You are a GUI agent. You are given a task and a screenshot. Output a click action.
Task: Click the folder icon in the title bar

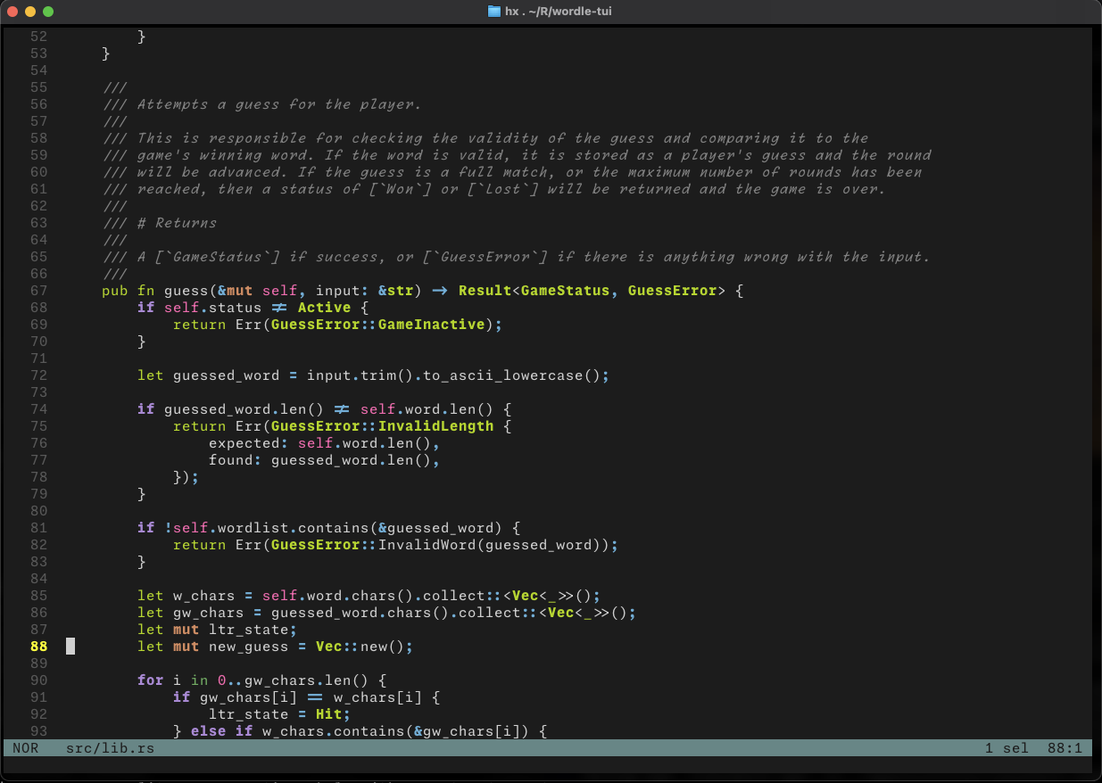tap(494, 12)
